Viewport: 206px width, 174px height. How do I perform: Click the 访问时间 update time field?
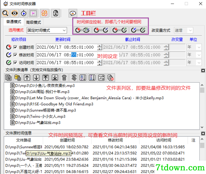click(x=66, y=62)
